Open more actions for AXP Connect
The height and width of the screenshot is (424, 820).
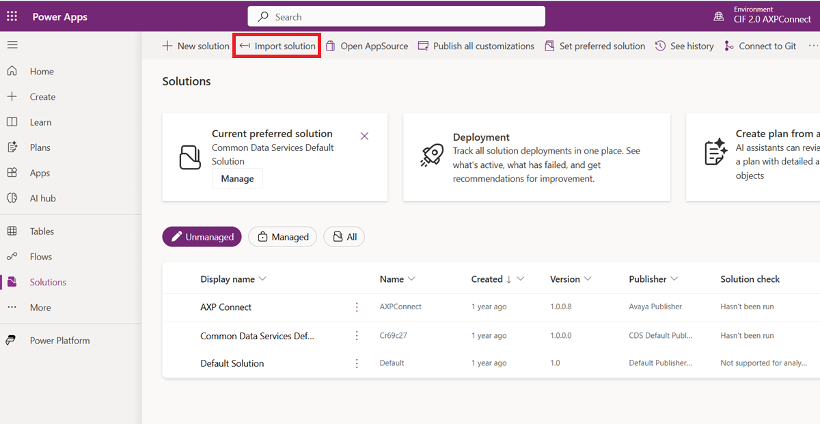pos(357,307)
